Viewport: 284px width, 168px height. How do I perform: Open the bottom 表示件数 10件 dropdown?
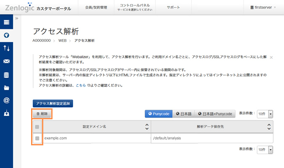point(265,150)
